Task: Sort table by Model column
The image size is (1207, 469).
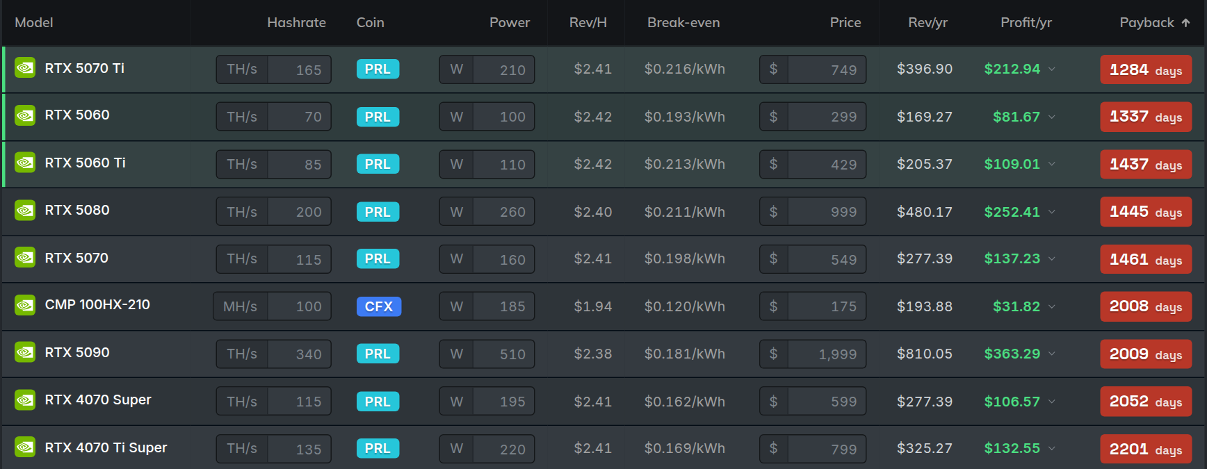Action: coord(34,23)
